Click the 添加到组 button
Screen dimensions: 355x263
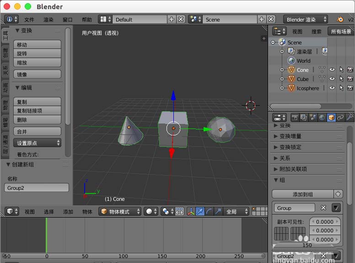[303, 194]
